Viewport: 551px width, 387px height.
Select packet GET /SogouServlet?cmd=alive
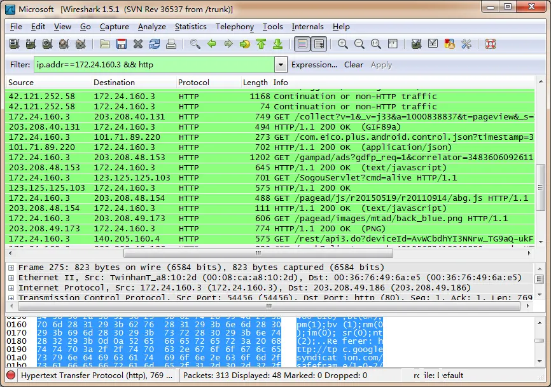(x=270, y=178)
